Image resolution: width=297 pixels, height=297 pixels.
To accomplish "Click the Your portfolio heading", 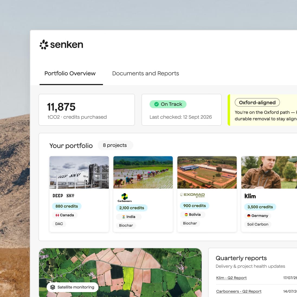I will tap(71, 146).
